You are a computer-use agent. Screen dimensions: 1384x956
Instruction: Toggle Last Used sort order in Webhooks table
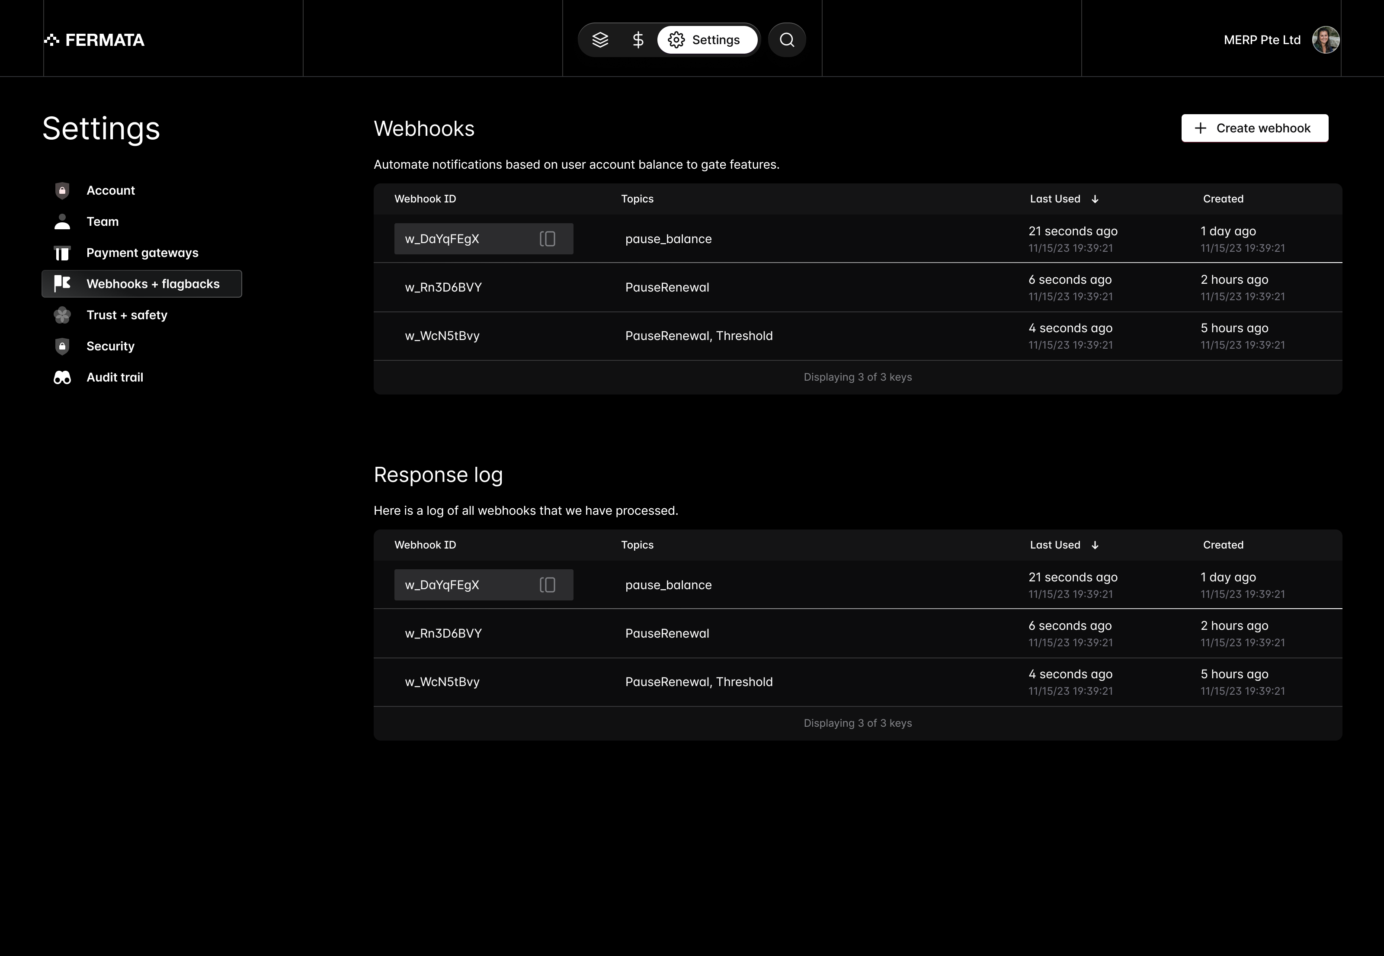[1096, 198]
